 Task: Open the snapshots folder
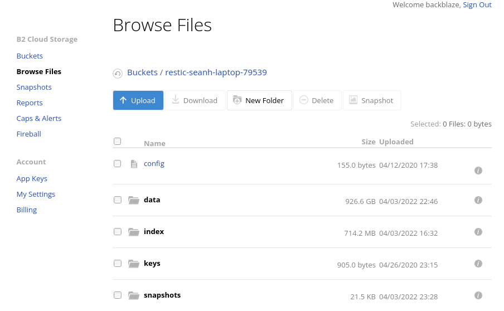(162, 295)
